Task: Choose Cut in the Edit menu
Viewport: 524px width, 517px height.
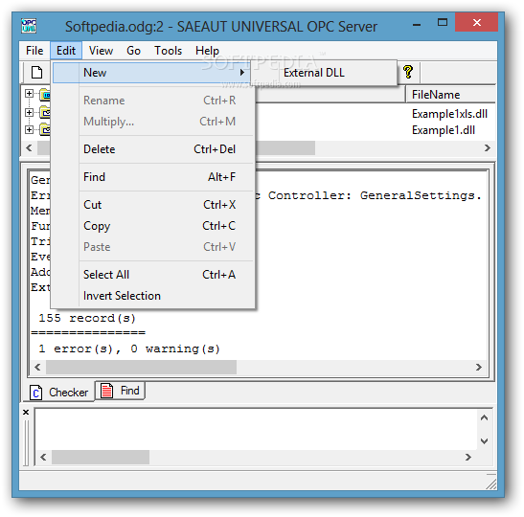Action: coord(152,205)
